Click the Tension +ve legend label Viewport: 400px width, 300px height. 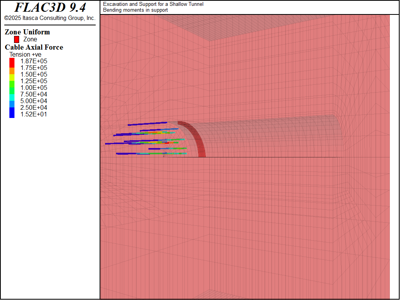(25, 54)
